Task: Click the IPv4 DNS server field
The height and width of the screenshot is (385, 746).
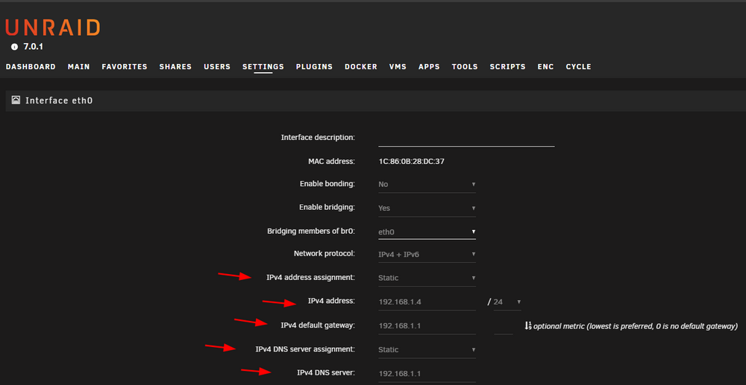Action: coord(427,374)
